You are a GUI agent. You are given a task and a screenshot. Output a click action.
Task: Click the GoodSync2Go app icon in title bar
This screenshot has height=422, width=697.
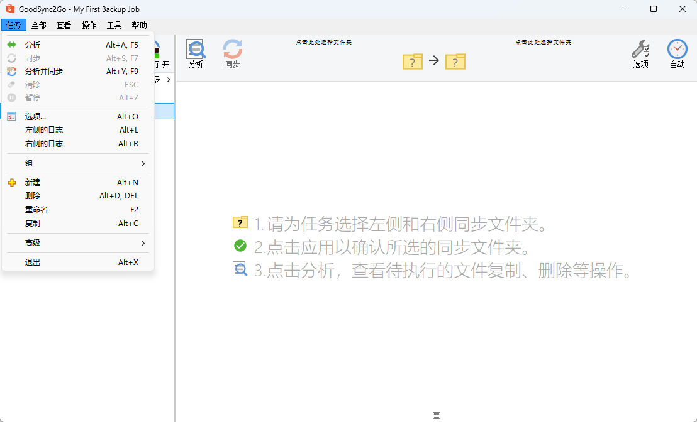pyautogui.click(x=10, y=9)
